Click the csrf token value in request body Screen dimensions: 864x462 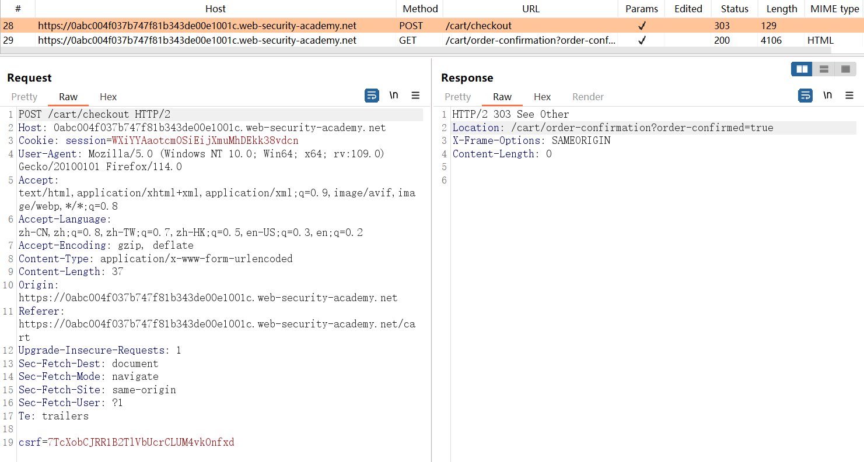pyautogui.click(x=141, y=442)
